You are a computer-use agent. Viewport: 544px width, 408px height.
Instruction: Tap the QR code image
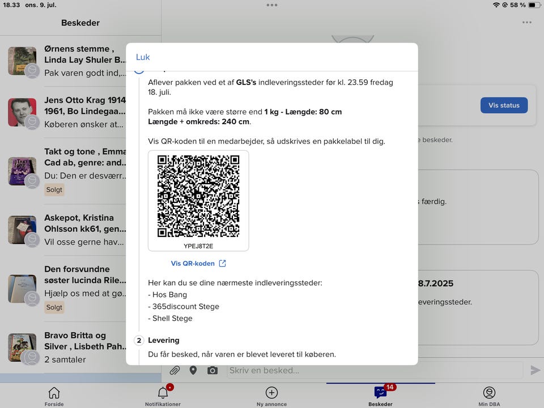[x=198, y=196]
